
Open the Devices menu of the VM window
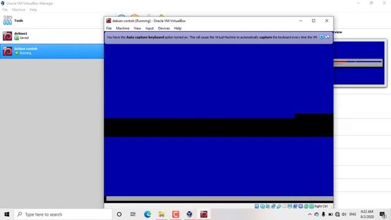164,28
